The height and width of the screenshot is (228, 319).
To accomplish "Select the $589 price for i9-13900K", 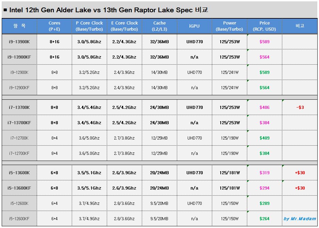I will pos(265,42).
